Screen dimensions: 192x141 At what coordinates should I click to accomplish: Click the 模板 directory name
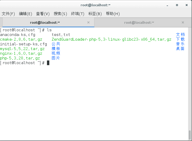(56, 49)
